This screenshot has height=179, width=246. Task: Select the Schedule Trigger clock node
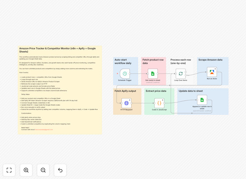[125, 73]
